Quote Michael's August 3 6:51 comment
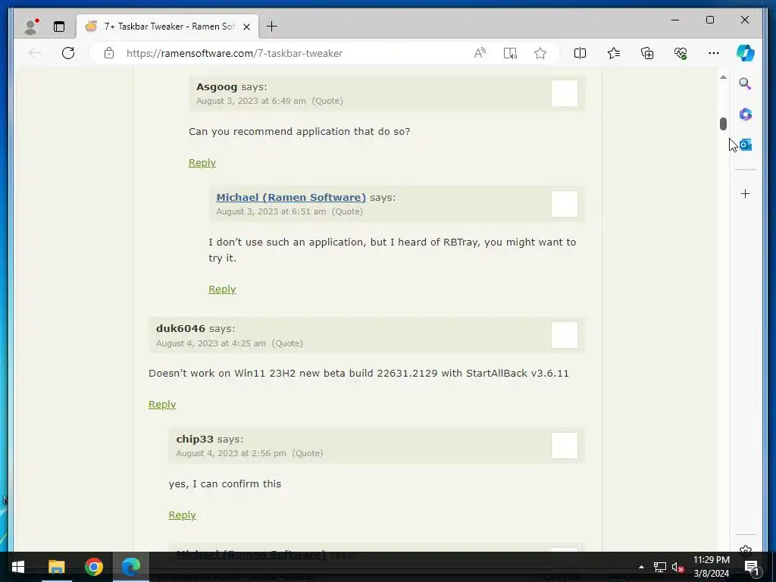This screenshot has height=582, width=776. (x=347, y=212)
